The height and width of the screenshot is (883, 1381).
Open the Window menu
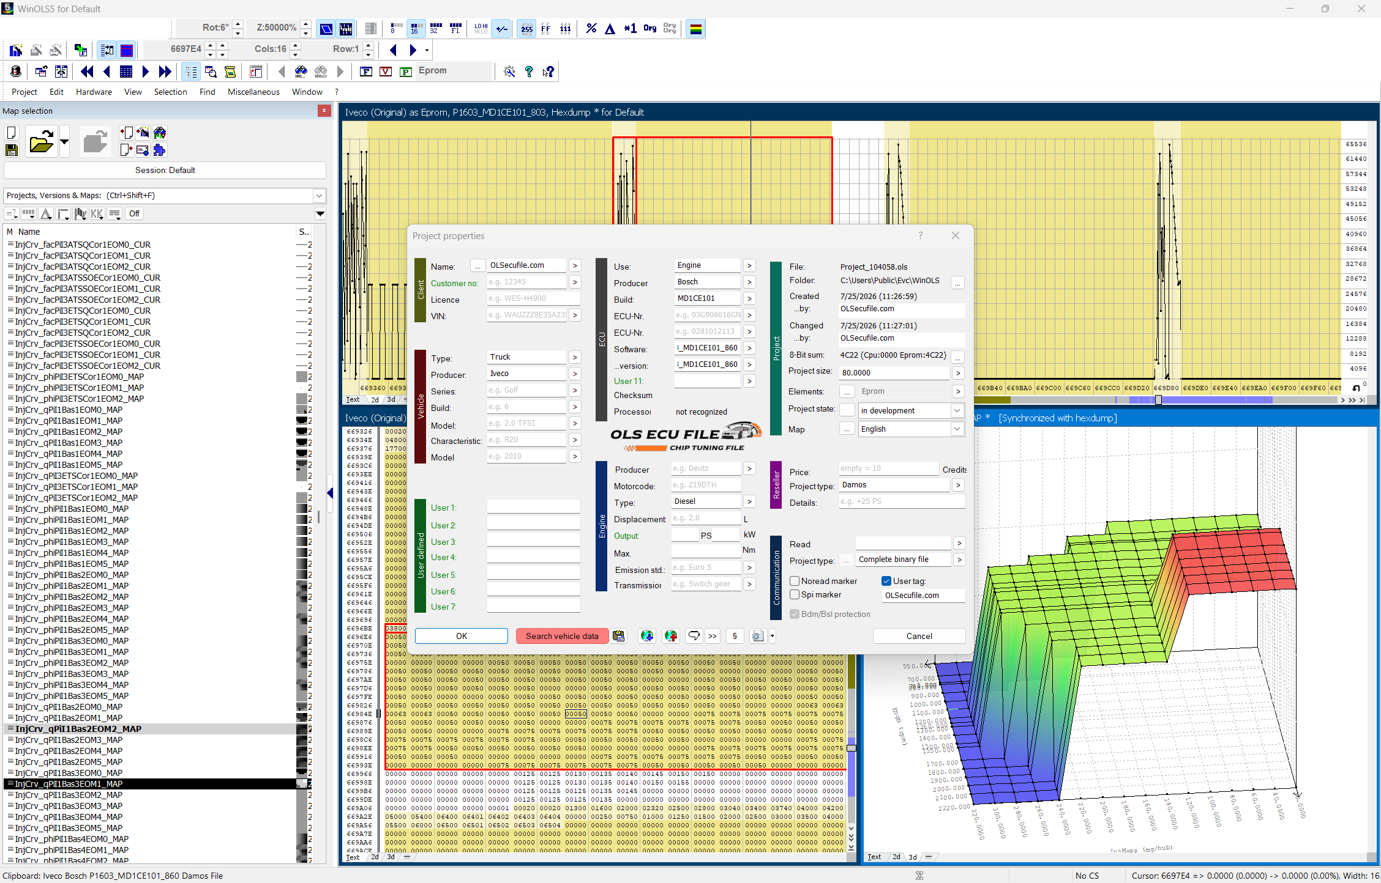[307, 92]
